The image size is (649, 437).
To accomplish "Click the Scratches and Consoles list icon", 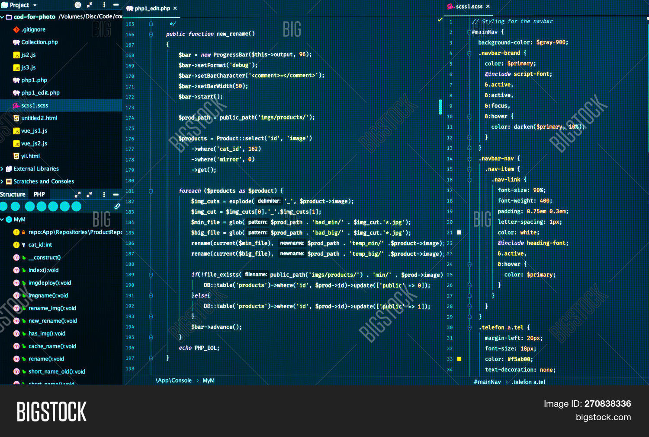I will (9, 181).
